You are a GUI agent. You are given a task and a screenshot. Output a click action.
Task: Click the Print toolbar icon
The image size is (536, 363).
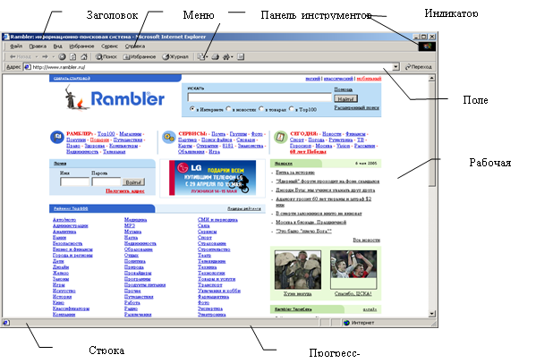point(215,56)
